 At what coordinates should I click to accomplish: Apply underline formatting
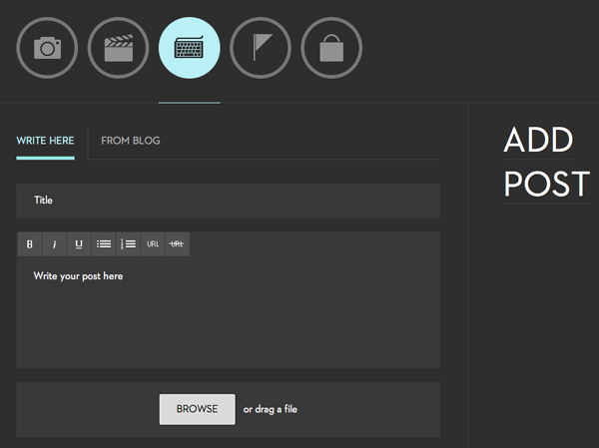pyautogui.click(x=79, y=244)
